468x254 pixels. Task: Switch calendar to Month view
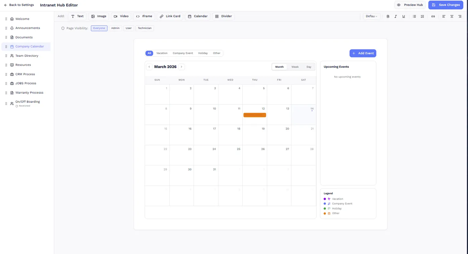(279, 67)
